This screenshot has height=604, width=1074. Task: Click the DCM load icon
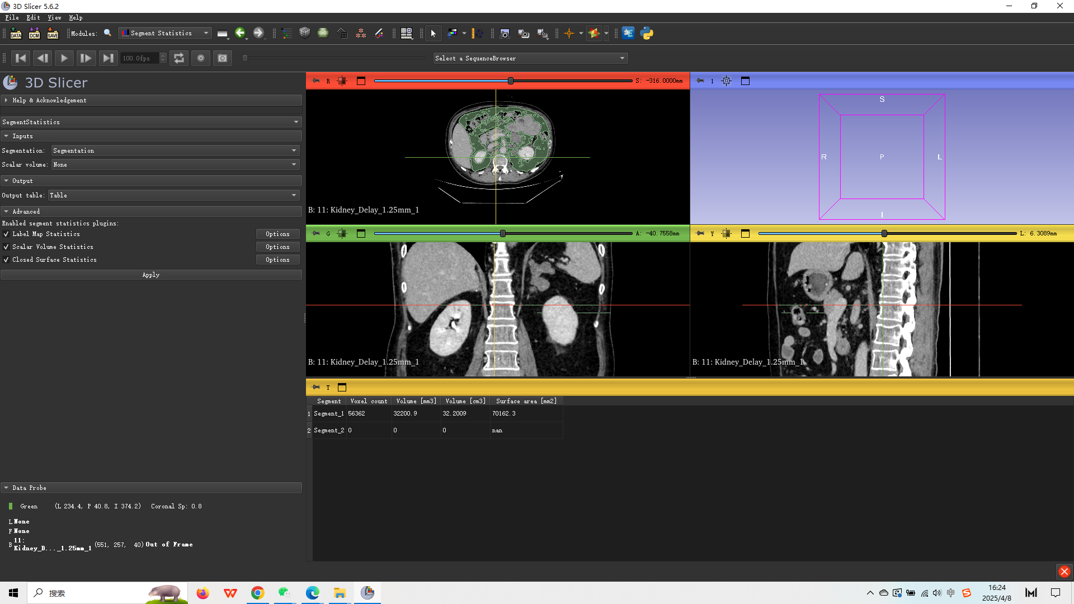click(x=34, y=34)
